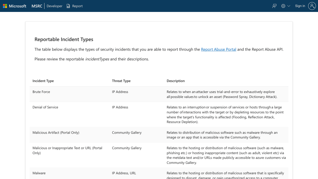Click IP Address in Brute Force row

[x=120, y=92]
